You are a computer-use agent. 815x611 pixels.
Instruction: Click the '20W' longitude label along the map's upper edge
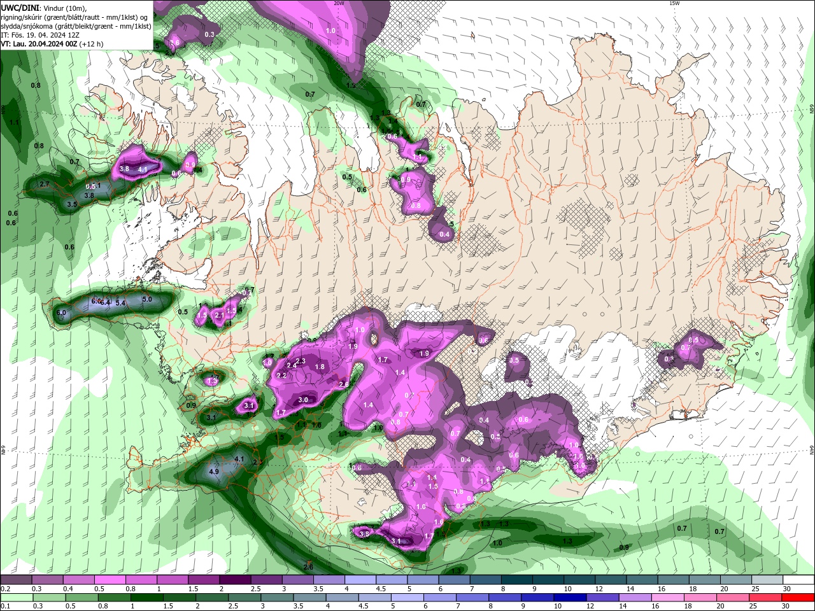[339, 3]
